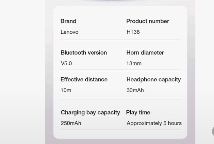Select the V5.0 Bluetooth value

click(x=66, y=63)
